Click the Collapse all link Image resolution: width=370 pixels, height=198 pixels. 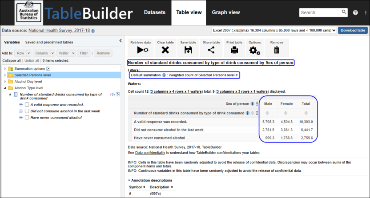tap(11, 61)
